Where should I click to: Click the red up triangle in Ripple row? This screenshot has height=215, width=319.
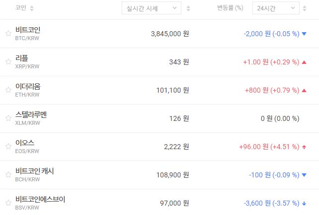(304, 62)
